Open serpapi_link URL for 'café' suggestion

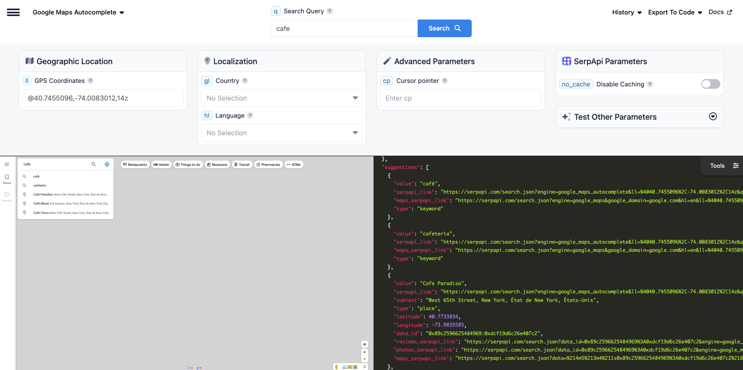coord(592,192)
